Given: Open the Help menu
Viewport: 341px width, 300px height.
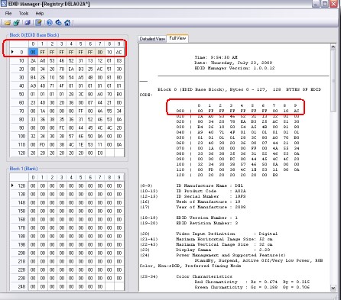Looking at the screenshot, I should coord(40,13).
